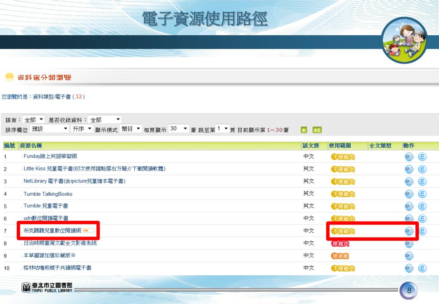
Task: Click 限館內 badge for 日治時期臺灣文獻 row
Action: [x=340, y=244]
